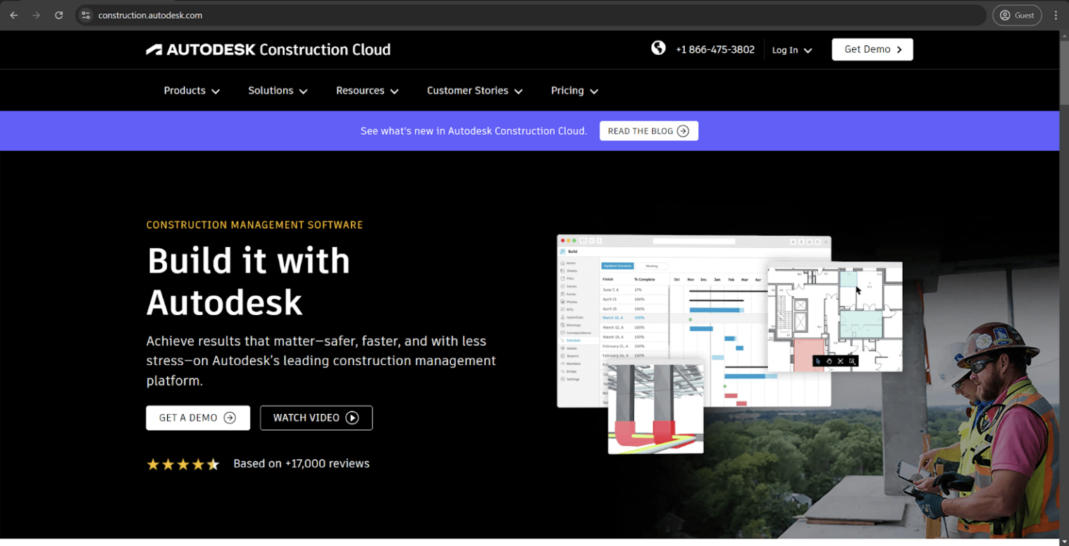Viewport: 1069px width, 546px height.
Task: Open Schedule in the Build sidebar
Action: pos(573,340)
